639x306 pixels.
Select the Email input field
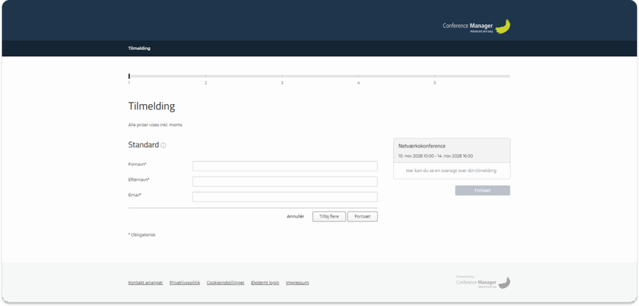coord(285,197)
